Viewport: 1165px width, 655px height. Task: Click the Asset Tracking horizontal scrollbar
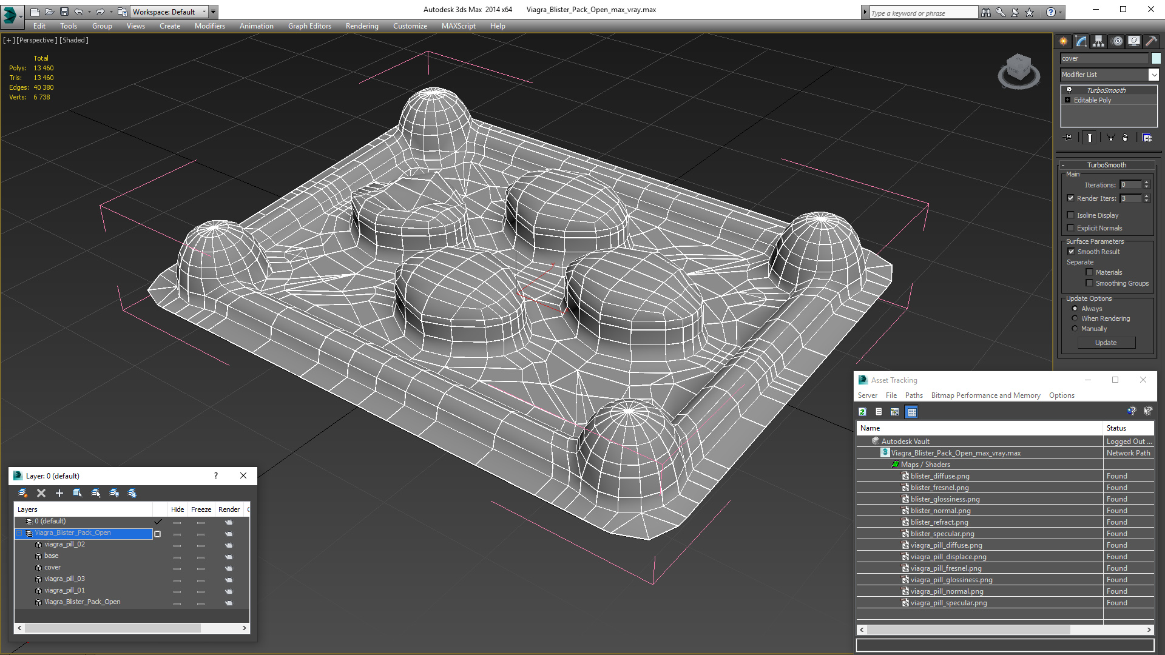pyautogui.click(x=968, y=630)
